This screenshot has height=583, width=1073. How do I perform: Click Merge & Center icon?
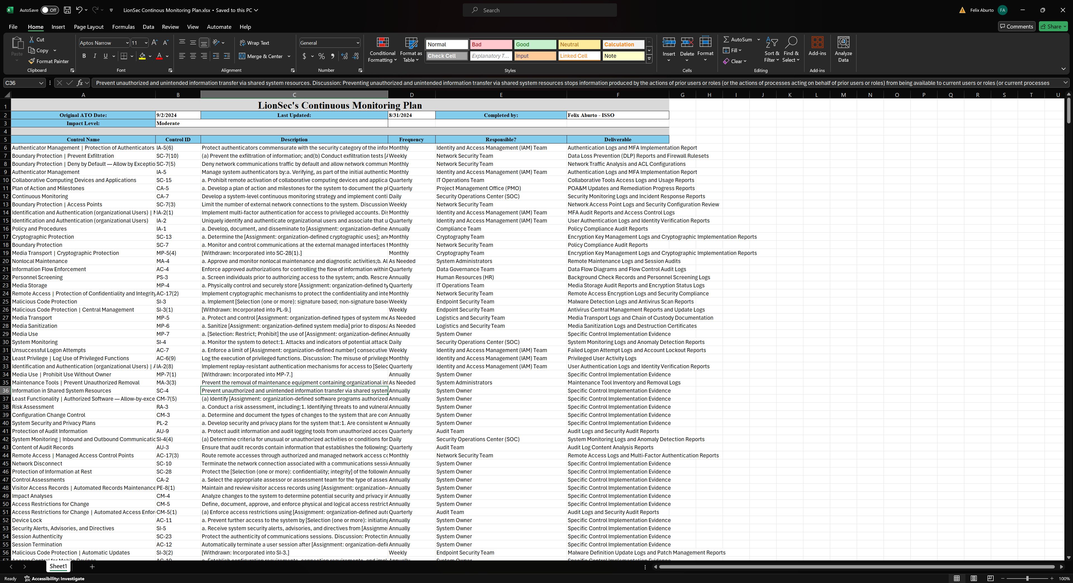(x=242, y=56)
